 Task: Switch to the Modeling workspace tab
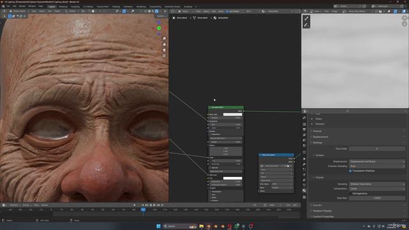point(63,6)
